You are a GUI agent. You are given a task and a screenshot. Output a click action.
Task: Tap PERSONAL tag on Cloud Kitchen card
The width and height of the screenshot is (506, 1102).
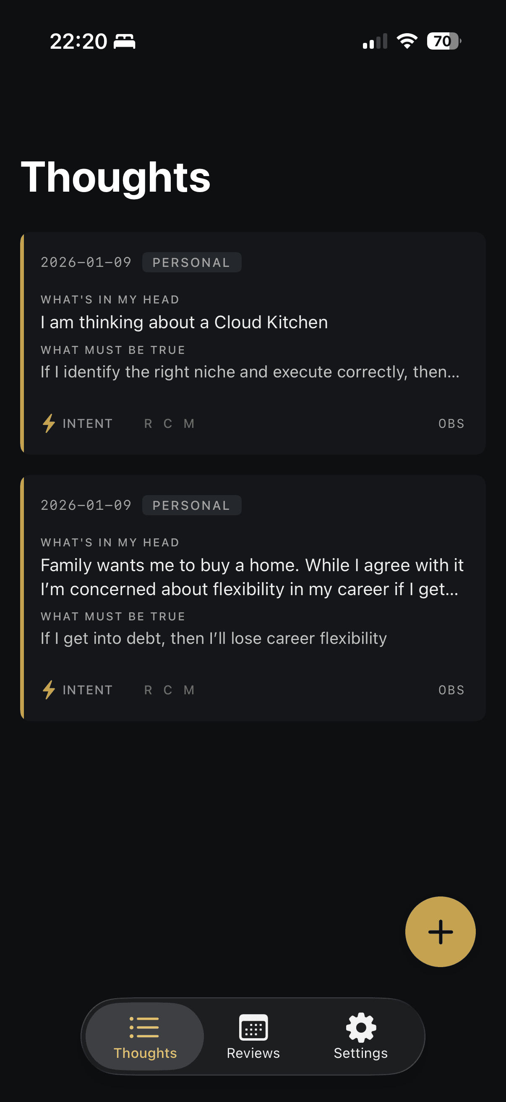[191, 262]
